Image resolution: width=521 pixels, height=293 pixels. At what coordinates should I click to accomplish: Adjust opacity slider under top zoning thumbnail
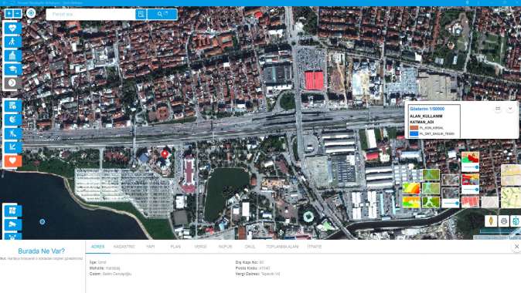[470, 167]
